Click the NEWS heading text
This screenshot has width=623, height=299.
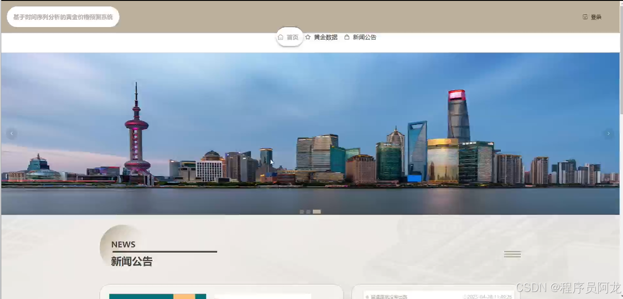click(123, 245)
